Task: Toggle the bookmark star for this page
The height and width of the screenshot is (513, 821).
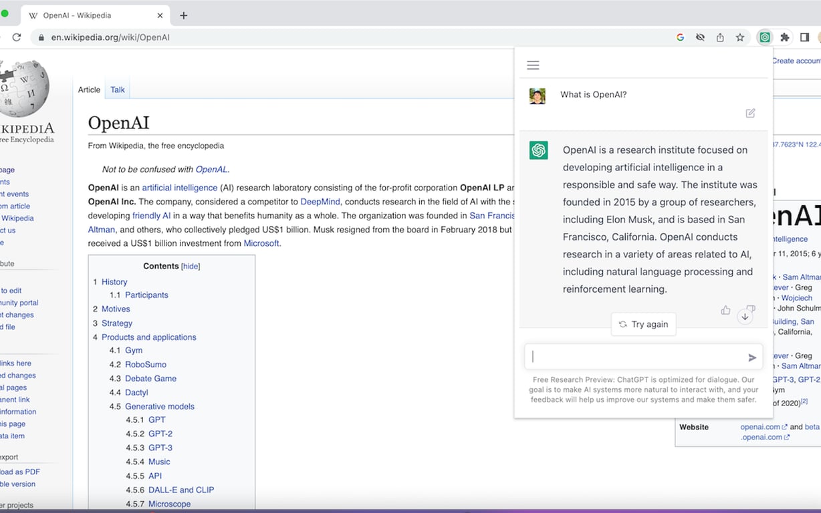Action: point(740,37)
